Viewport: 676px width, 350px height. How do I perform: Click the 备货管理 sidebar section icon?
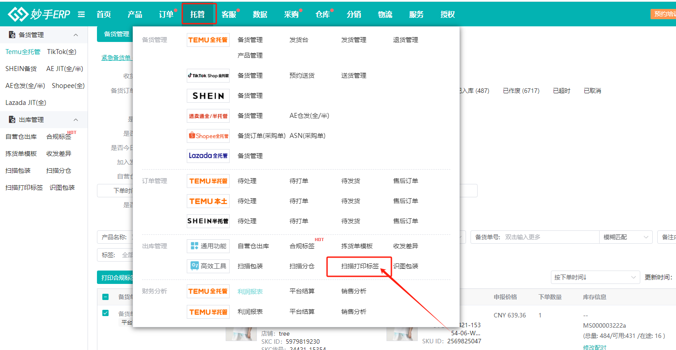coord(13,35)
